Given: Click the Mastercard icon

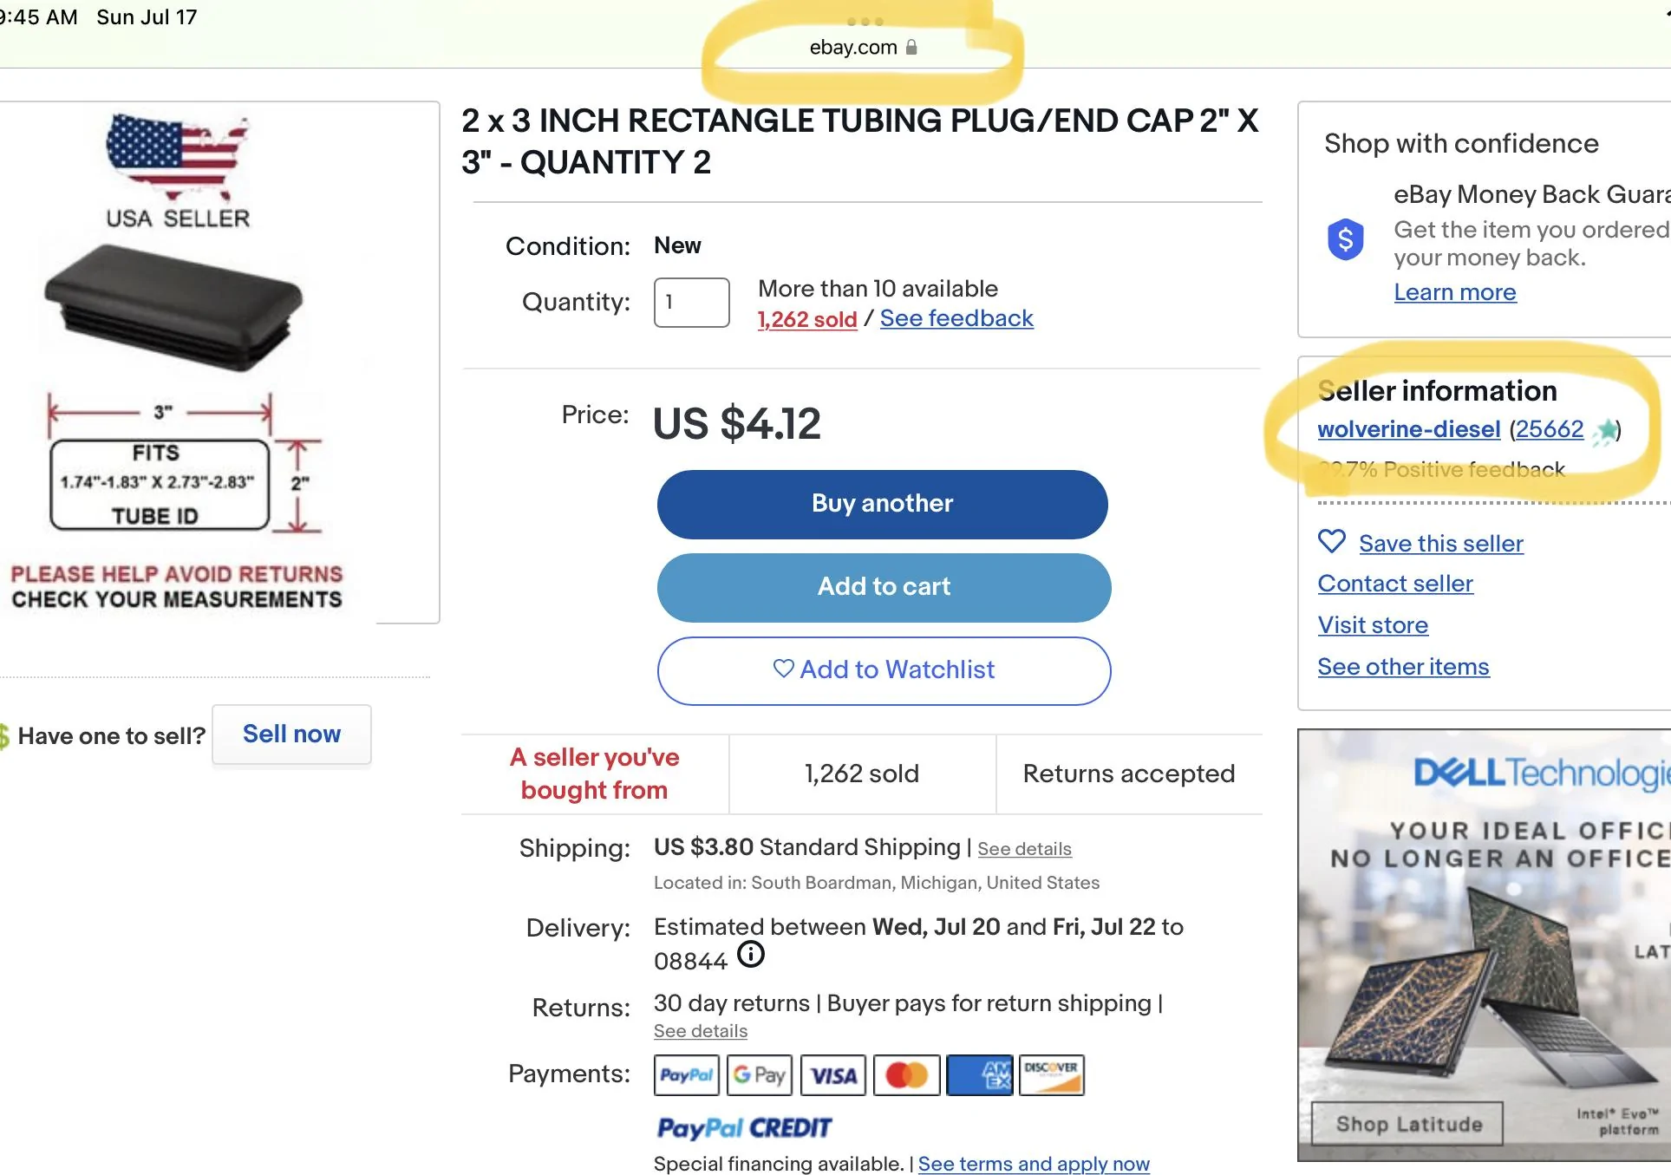Looking at the screenshot, I should [906, 1075].
